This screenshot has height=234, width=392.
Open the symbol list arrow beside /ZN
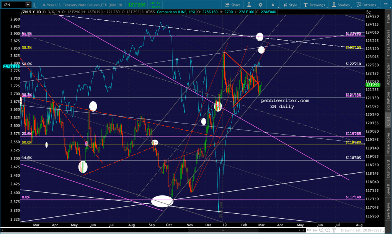tap(28, 5)
